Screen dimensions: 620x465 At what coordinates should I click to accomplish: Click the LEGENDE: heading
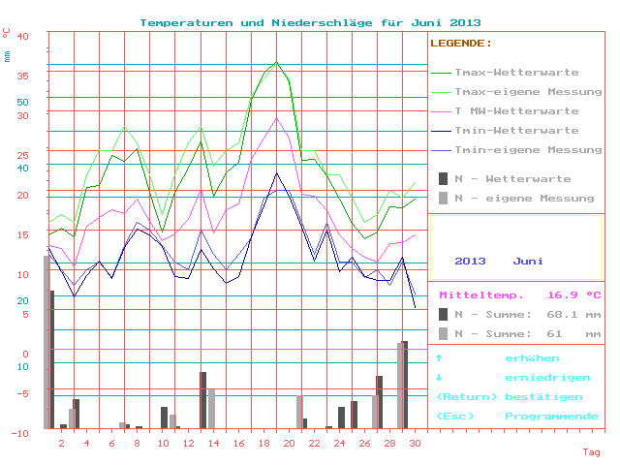coord(461,44)
